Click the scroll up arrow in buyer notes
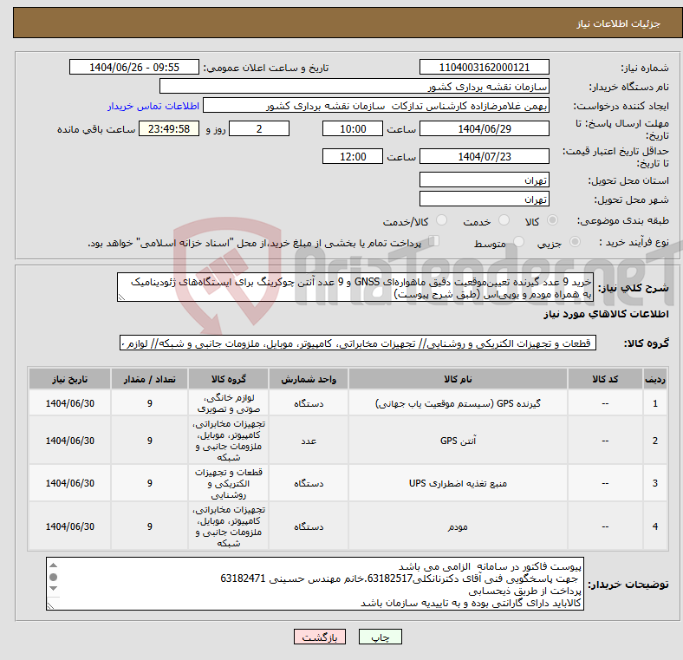 53,565
